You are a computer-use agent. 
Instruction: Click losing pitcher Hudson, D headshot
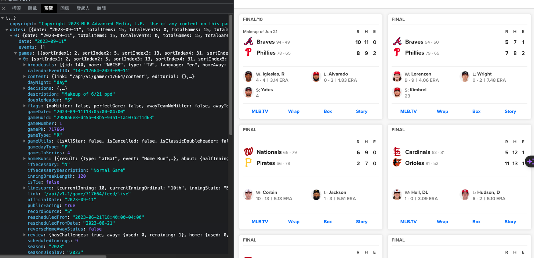(465, 195)
